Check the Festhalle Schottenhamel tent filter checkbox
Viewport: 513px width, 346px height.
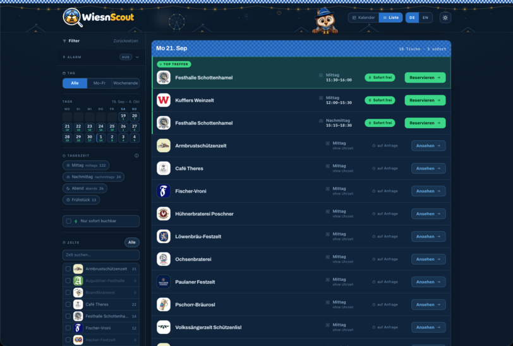(68, 316)
